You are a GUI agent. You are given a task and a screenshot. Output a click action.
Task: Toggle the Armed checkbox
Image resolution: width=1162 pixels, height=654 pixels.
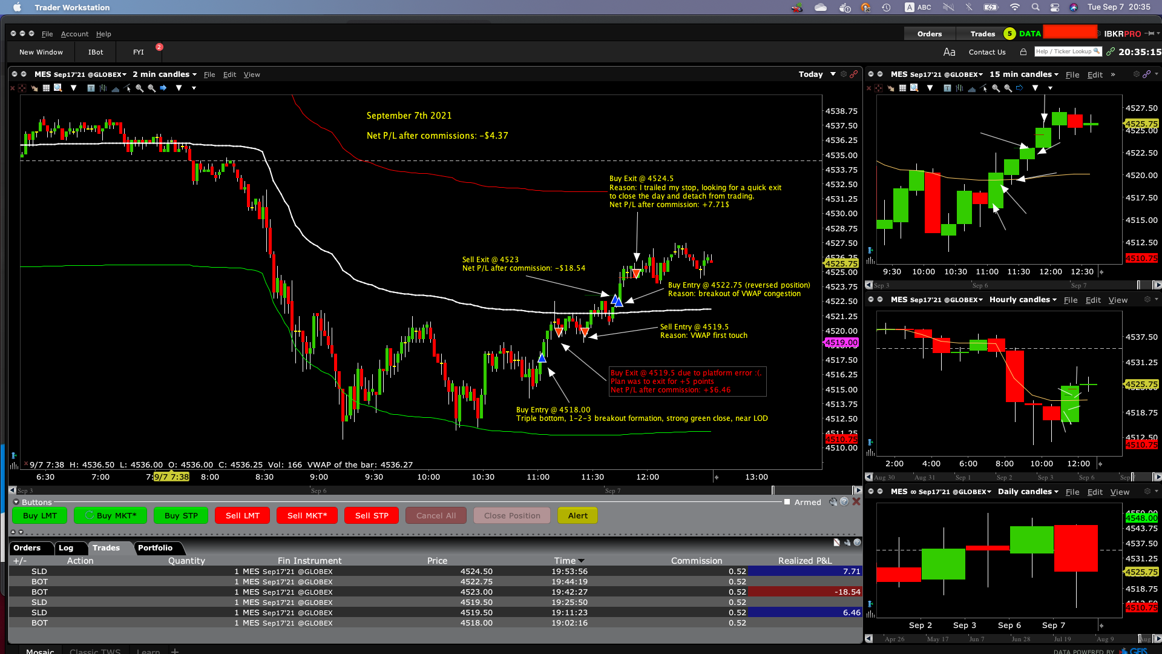click(x=787, y=502)
